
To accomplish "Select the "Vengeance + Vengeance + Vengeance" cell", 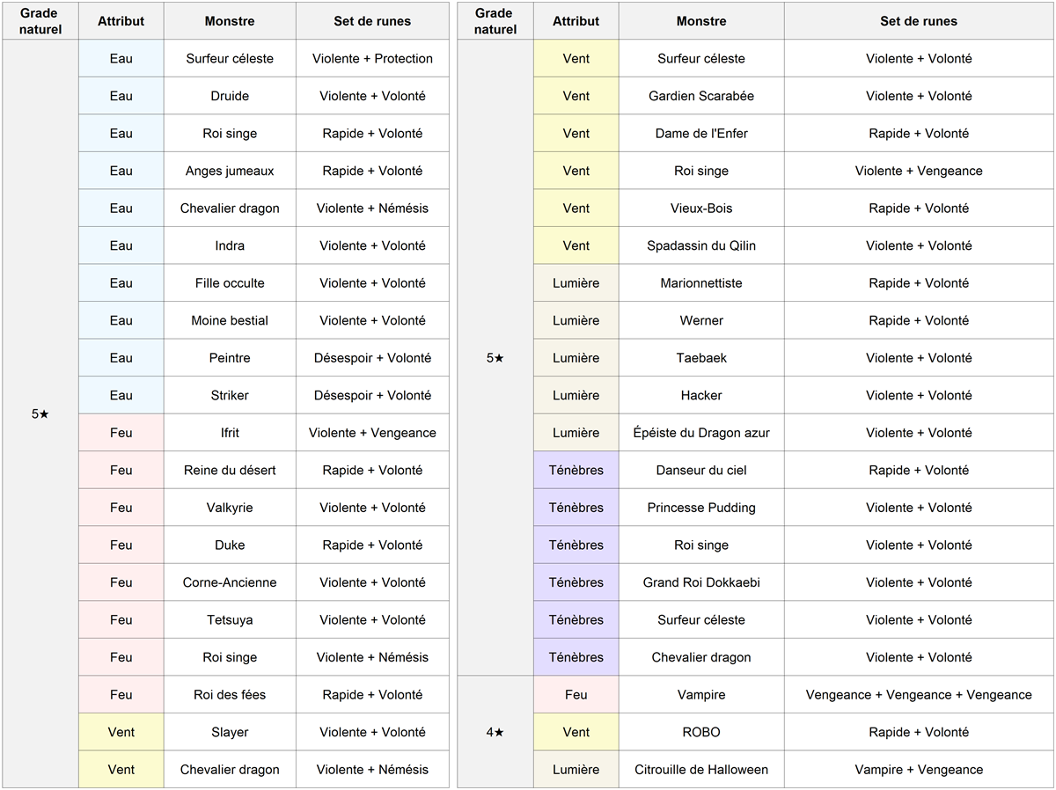I will [919, 695].
